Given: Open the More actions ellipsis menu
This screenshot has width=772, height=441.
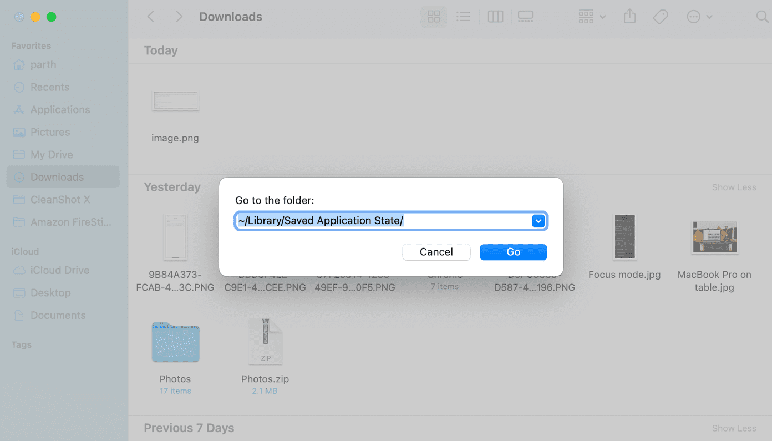Looking at the screenshot, I should (699, 17).
